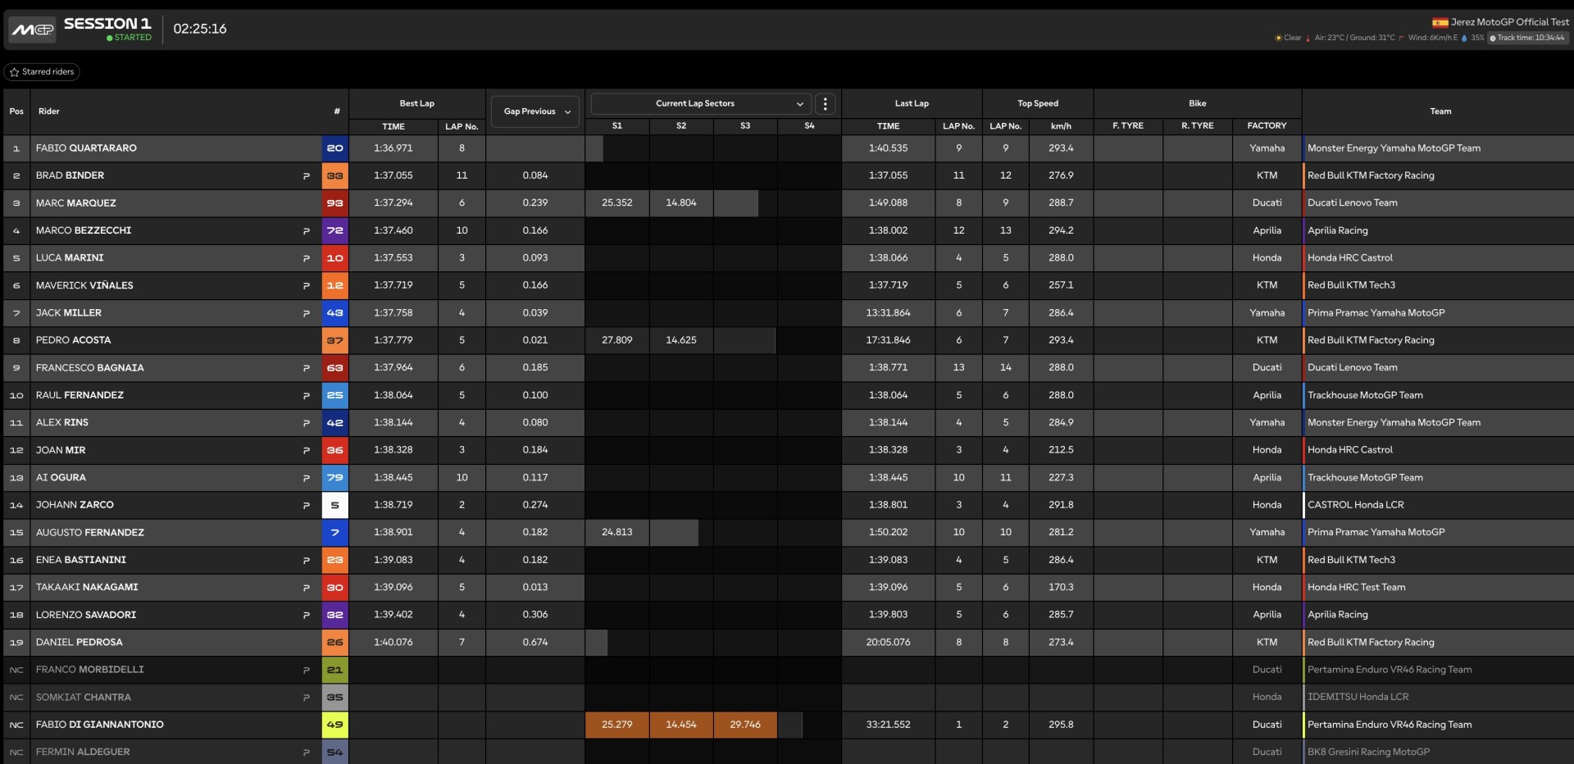Click the MotoGP logo icon
The image size is (1574, 764).
(32, 30)
